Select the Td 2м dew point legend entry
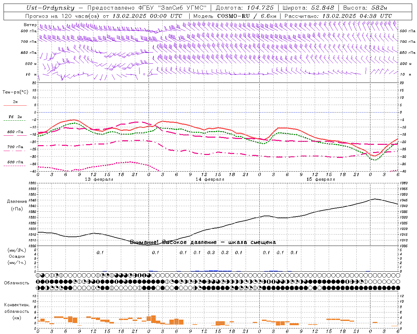 [x=15, y=117]
